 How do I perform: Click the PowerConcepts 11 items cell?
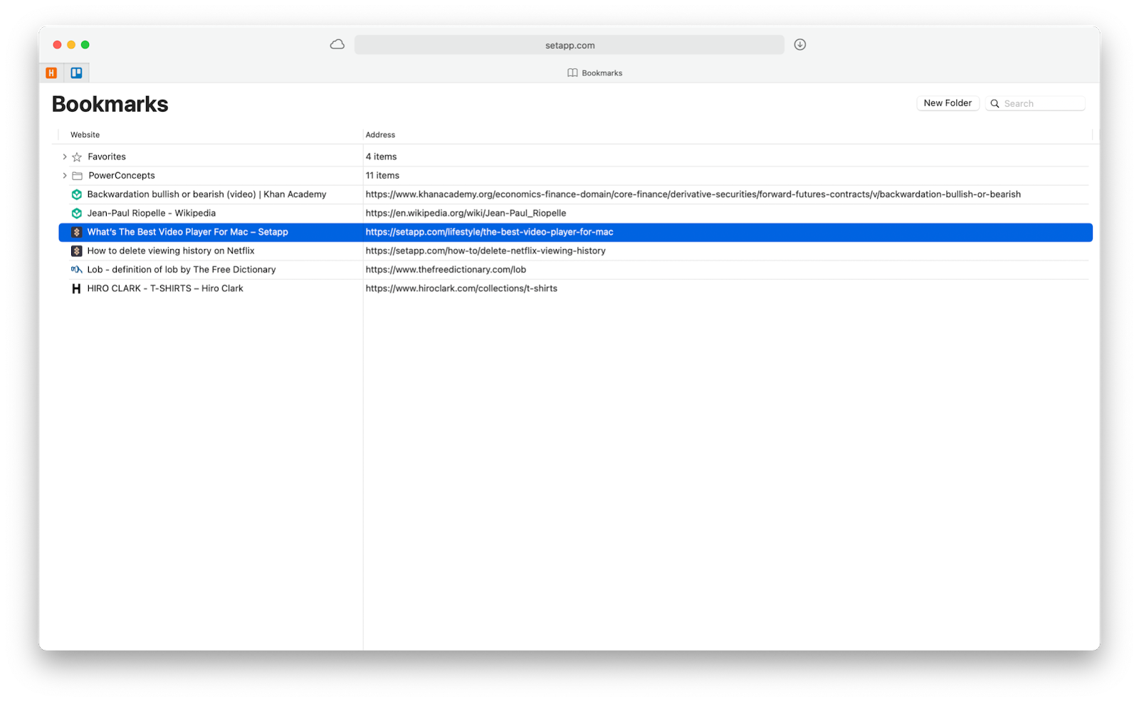coord(382,176)
